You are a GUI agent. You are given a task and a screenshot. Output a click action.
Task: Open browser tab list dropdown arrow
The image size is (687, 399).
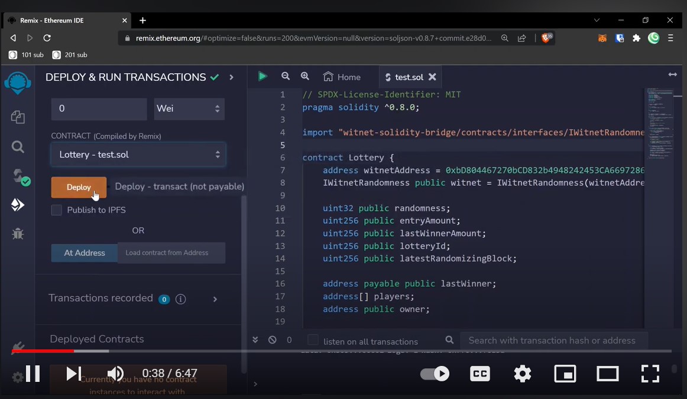click(597, 20)
